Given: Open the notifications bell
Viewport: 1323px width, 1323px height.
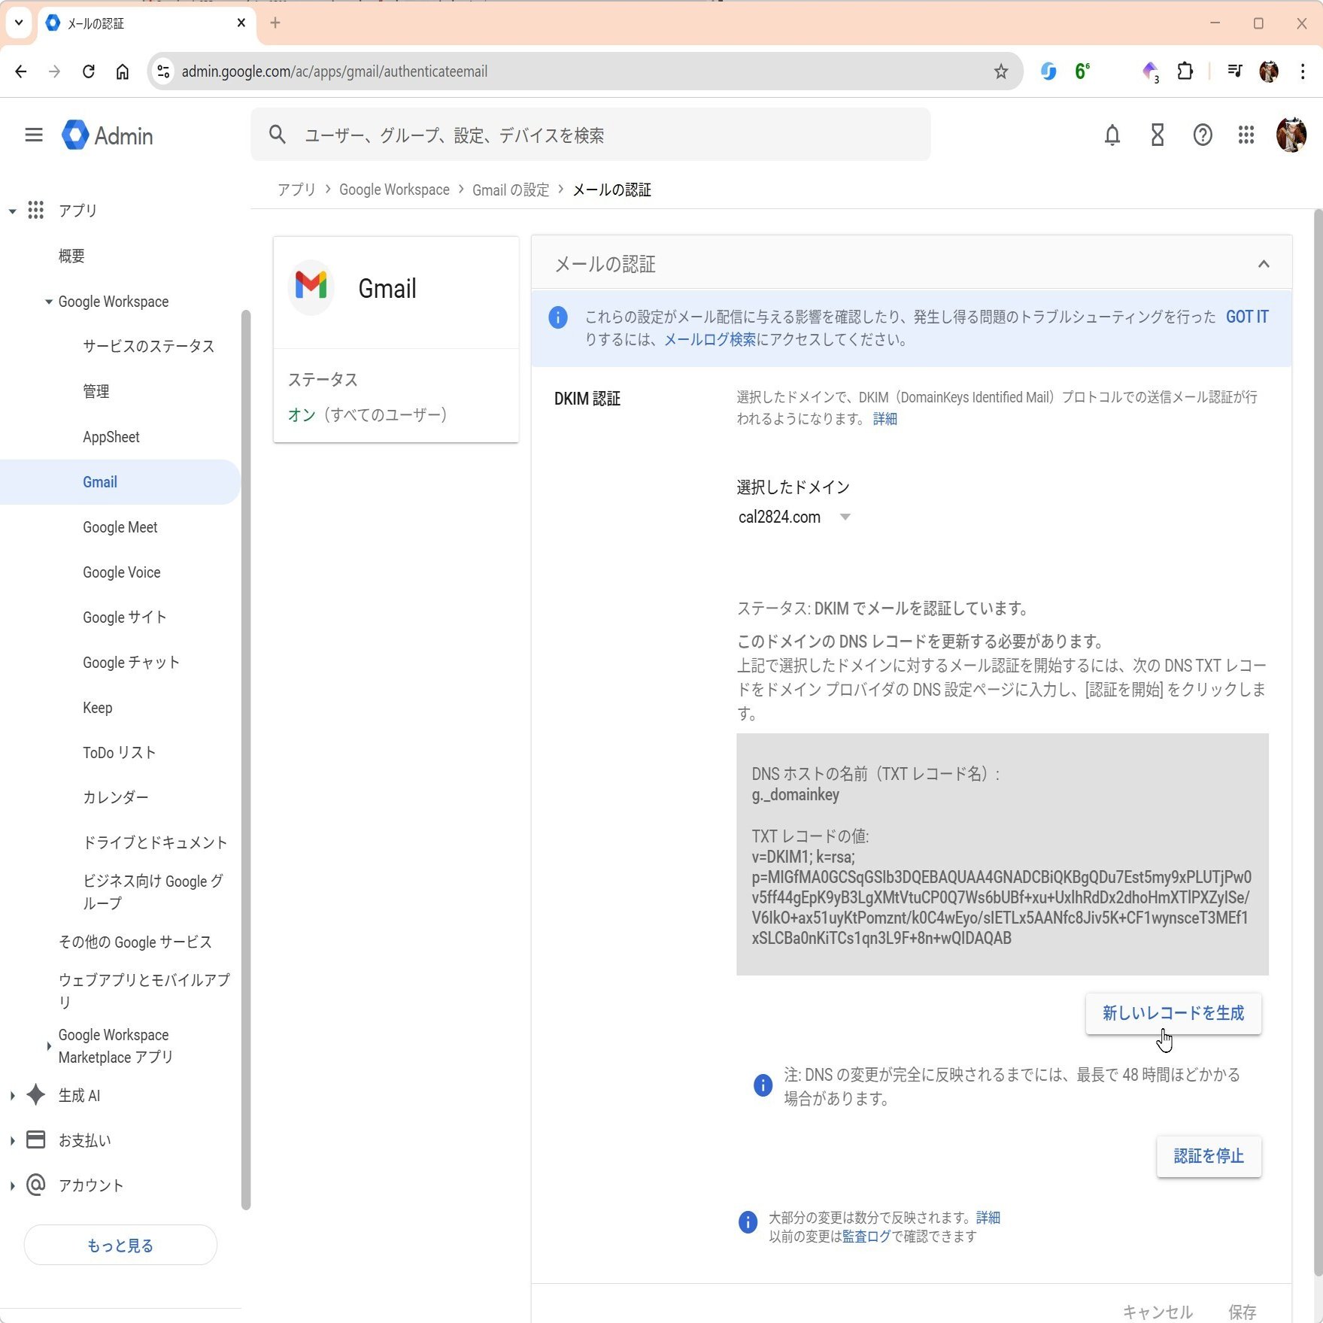Looking at the screenshot, I should (x=1112, y=135).
